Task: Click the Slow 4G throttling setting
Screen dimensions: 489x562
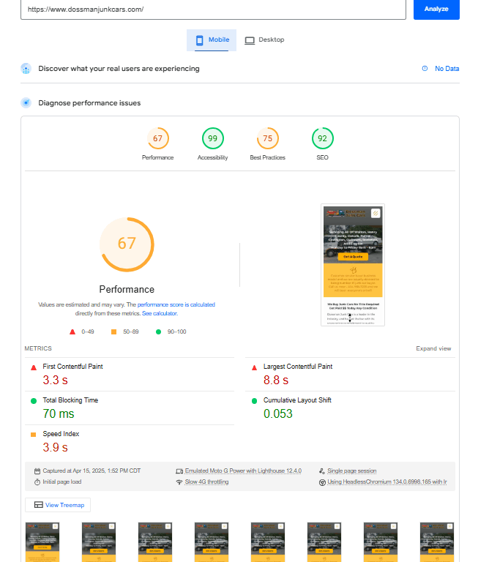Action: tap(206, 482)
